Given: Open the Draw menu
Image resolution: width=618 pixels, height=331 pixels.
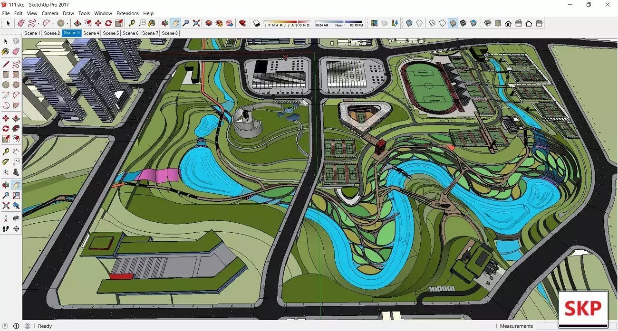Looking at the screenshot, I should (x=68, y=13).
